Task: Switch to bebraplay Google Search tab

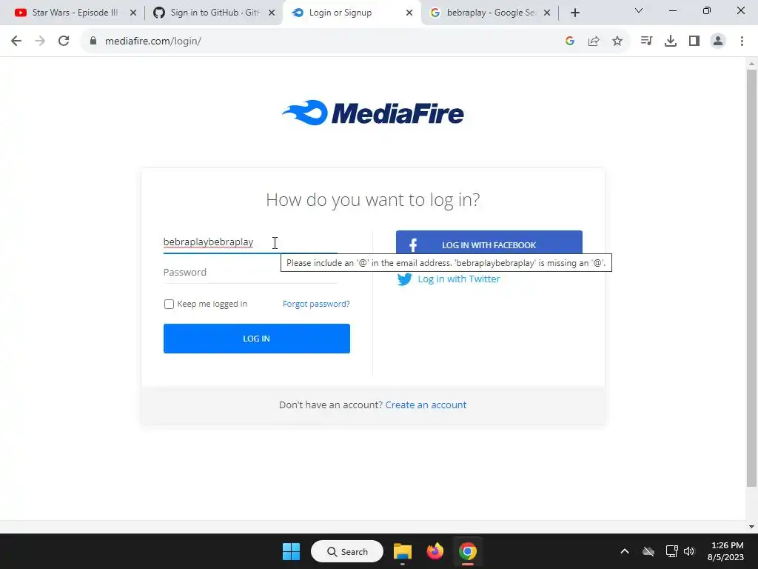Action: (489, 13)
